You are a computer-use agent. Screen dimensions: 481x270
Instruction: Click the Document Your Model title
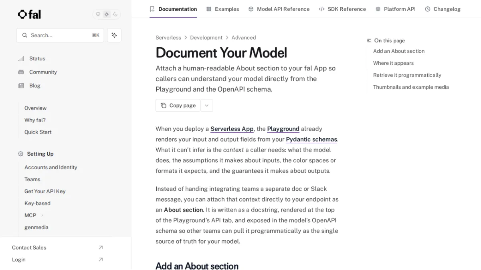[221, 53]
